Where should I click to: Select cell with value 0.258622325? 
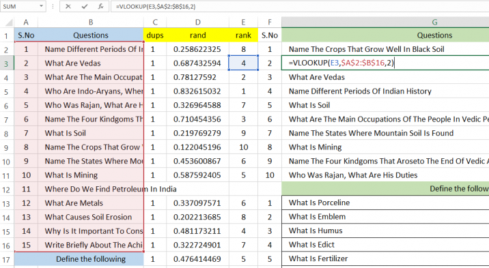(x=198, y=49)
